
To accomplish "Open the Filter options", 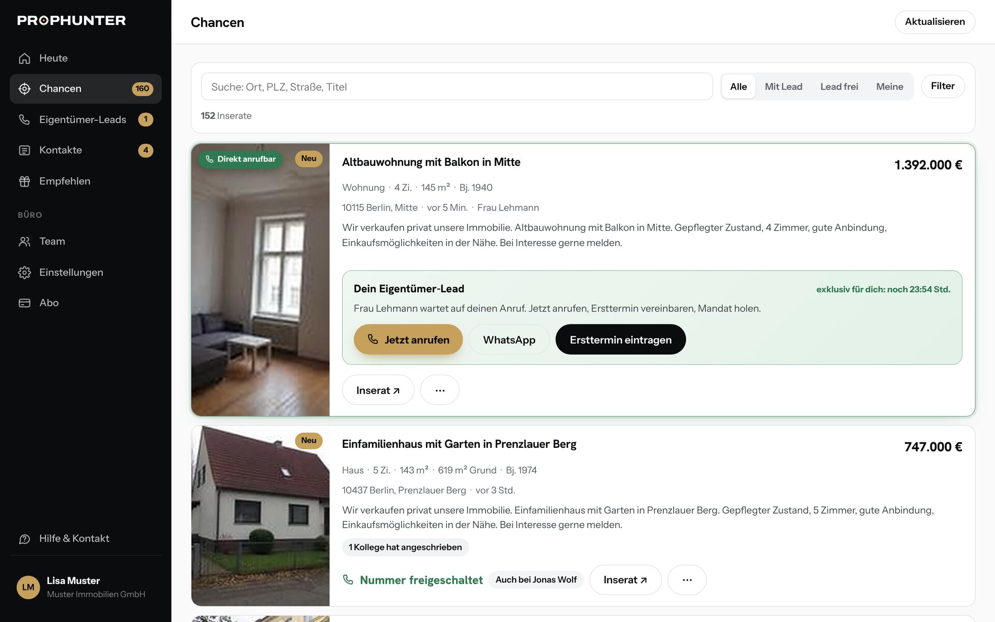I will pyautogui.click(x=943, y=86).
